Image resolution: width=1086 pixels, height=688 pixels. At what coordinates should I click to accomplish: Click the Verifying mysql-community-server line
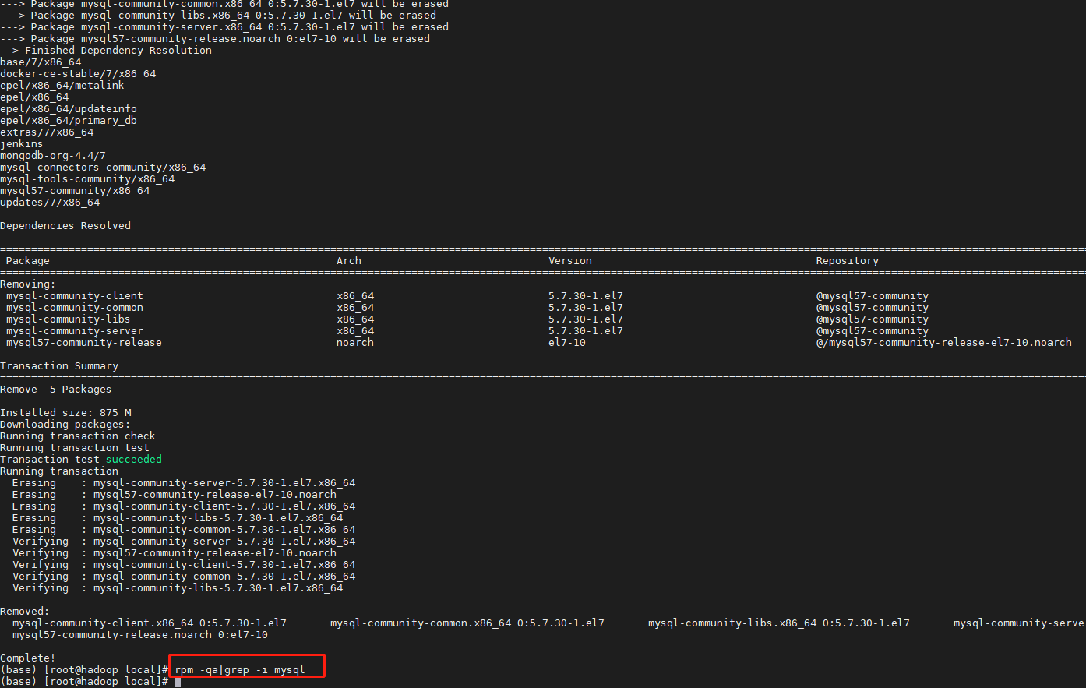click(184, 541)
